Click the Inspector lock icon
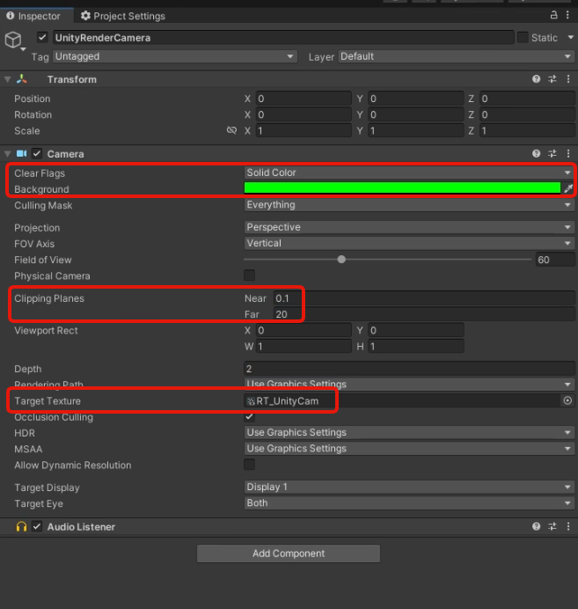This screenshot has width=578, height=609. point(554,15)
